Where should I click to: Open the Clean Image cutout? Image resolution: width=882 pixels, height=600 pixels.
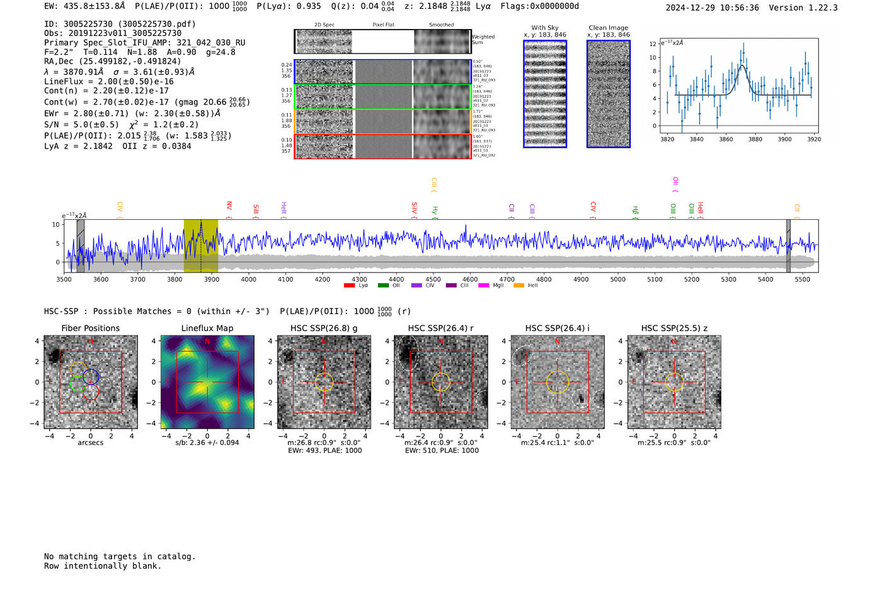pyautogui.click(x=609, y=94)
